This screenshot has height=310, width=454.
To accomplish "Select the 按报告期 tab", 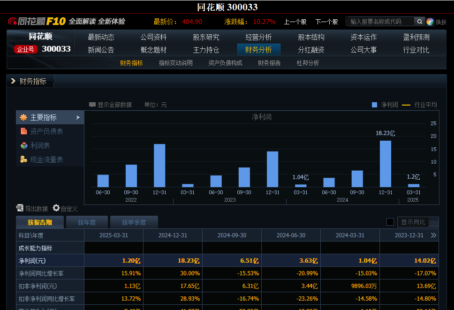I will 40,222.
